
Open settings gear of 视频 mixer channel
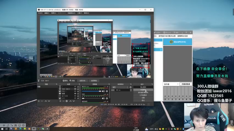(x=107, y=98)
